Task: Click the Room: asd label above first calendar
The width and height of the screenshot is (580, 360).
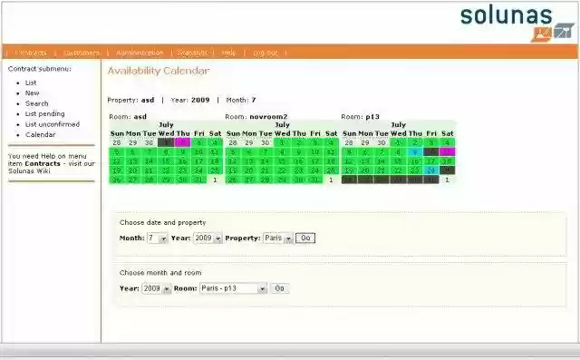Action: [128, 117]
